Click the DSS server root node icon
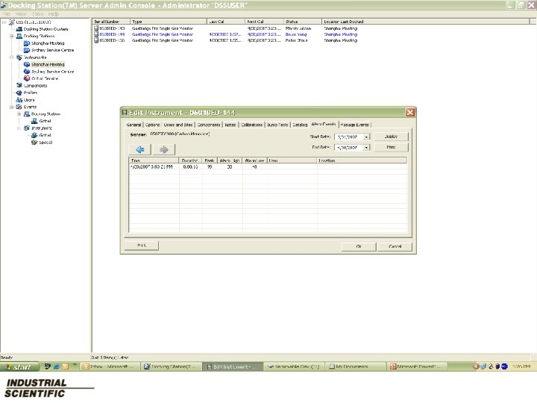Image resolution: width=537 pixels, height=403 pixels. tap(12, 22)
